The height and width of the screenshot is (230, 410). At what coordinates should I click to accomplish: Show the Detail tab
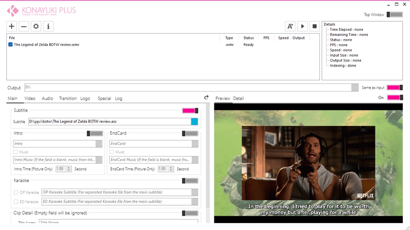coord(238,98)
